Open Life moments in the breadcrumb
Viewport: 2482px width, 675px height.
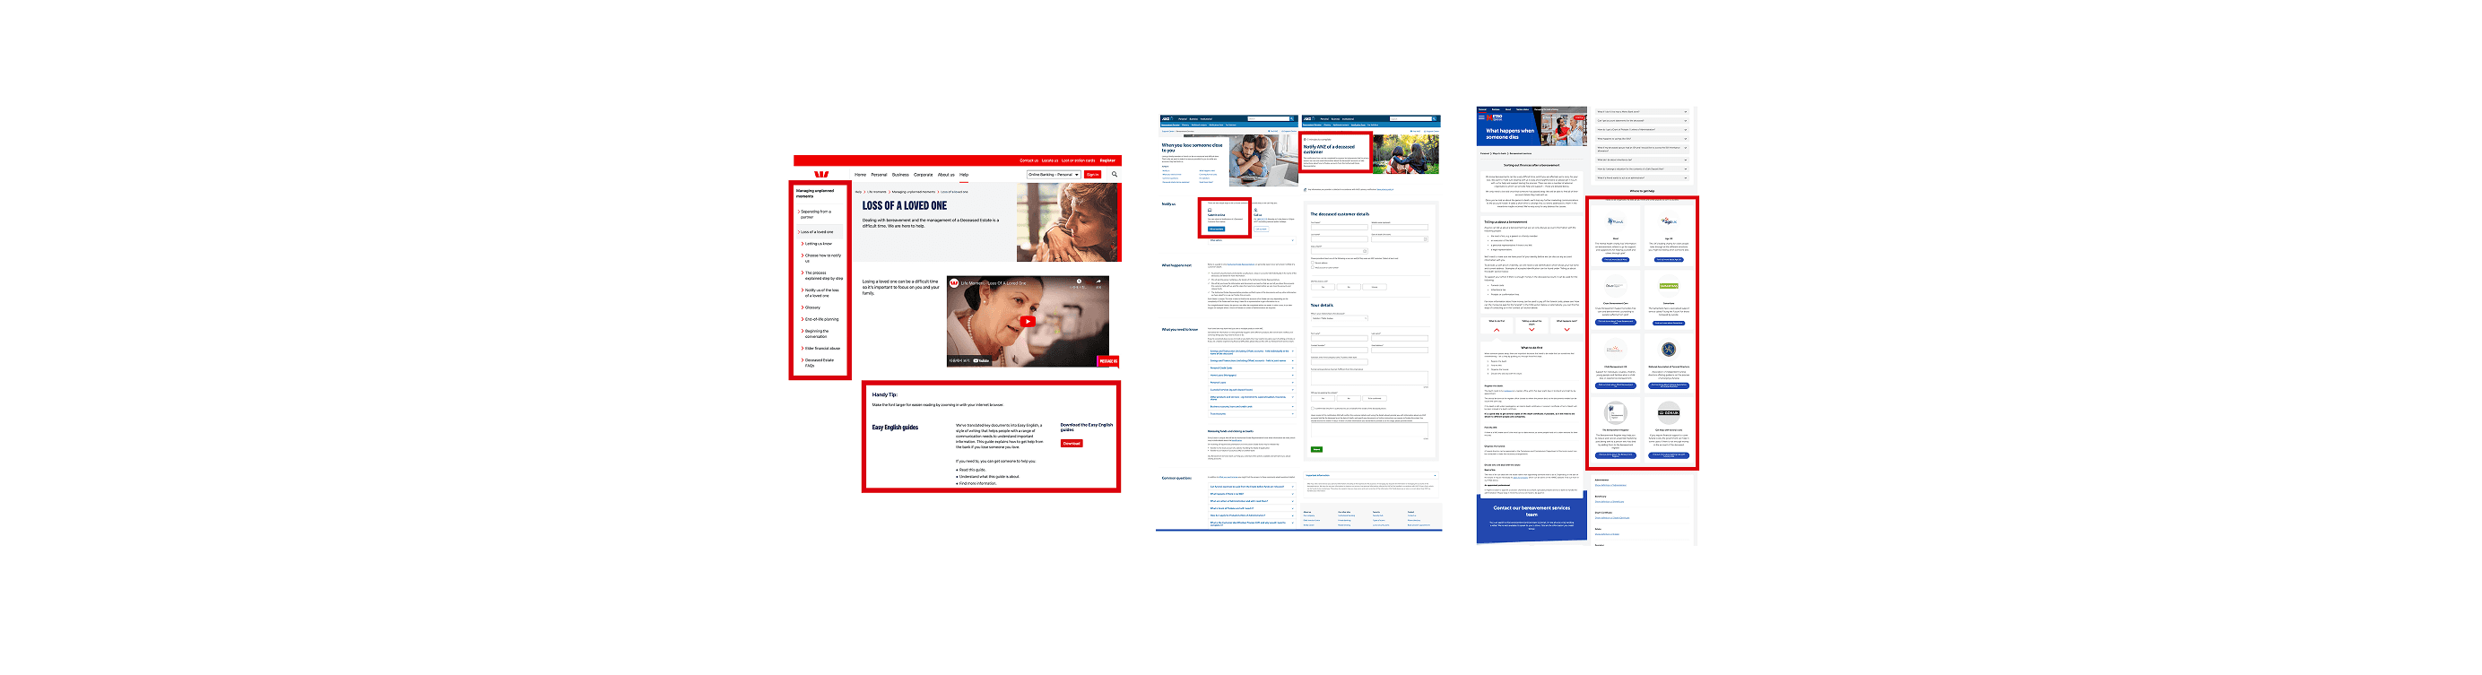[876, 192]
